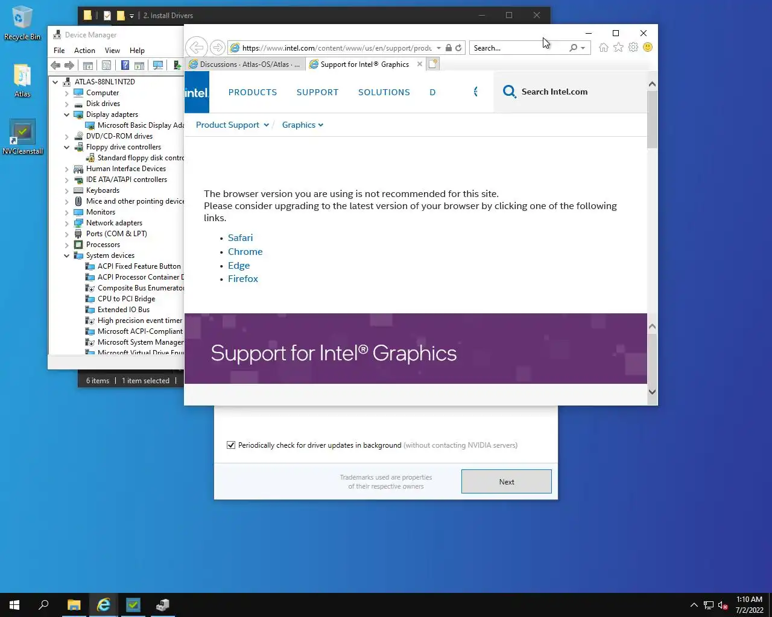772x617 pixels.
Task: Open Internet Explorer Tools gear
Action: pos(633,47)
